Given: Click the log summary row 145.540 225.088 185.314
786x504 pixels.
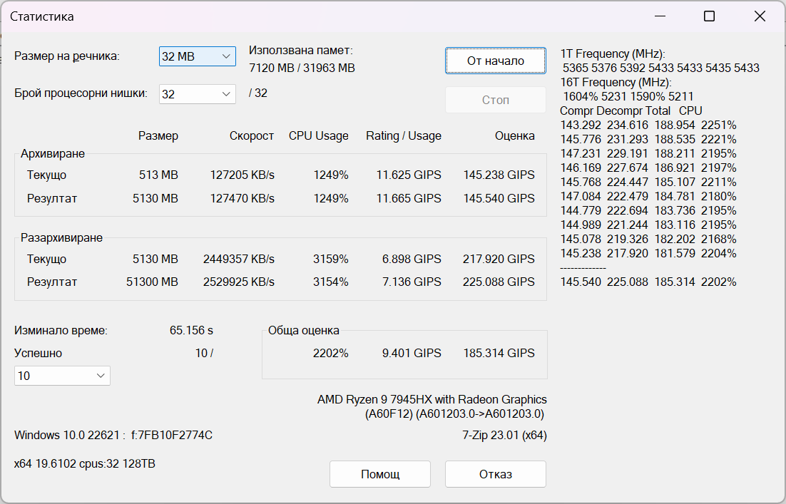Looking at the screenshot, I should [648, 282].
